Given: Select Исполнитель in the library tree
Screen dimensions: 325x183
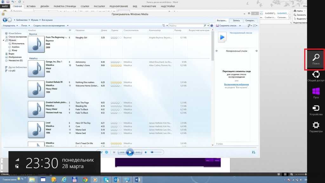Looking at the screenshot, I should pos(18,43).
